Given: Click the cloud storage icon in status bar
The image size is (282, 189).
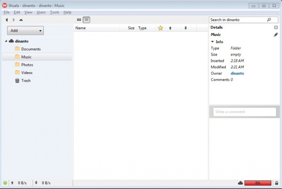Looking at the screenshot, I should 240,183.
